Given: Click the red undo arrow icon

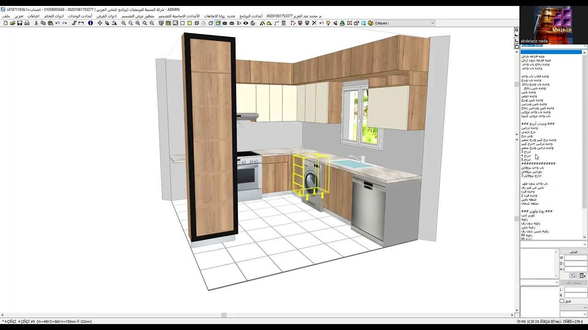Looking at the screenshot, I should 322,23.
